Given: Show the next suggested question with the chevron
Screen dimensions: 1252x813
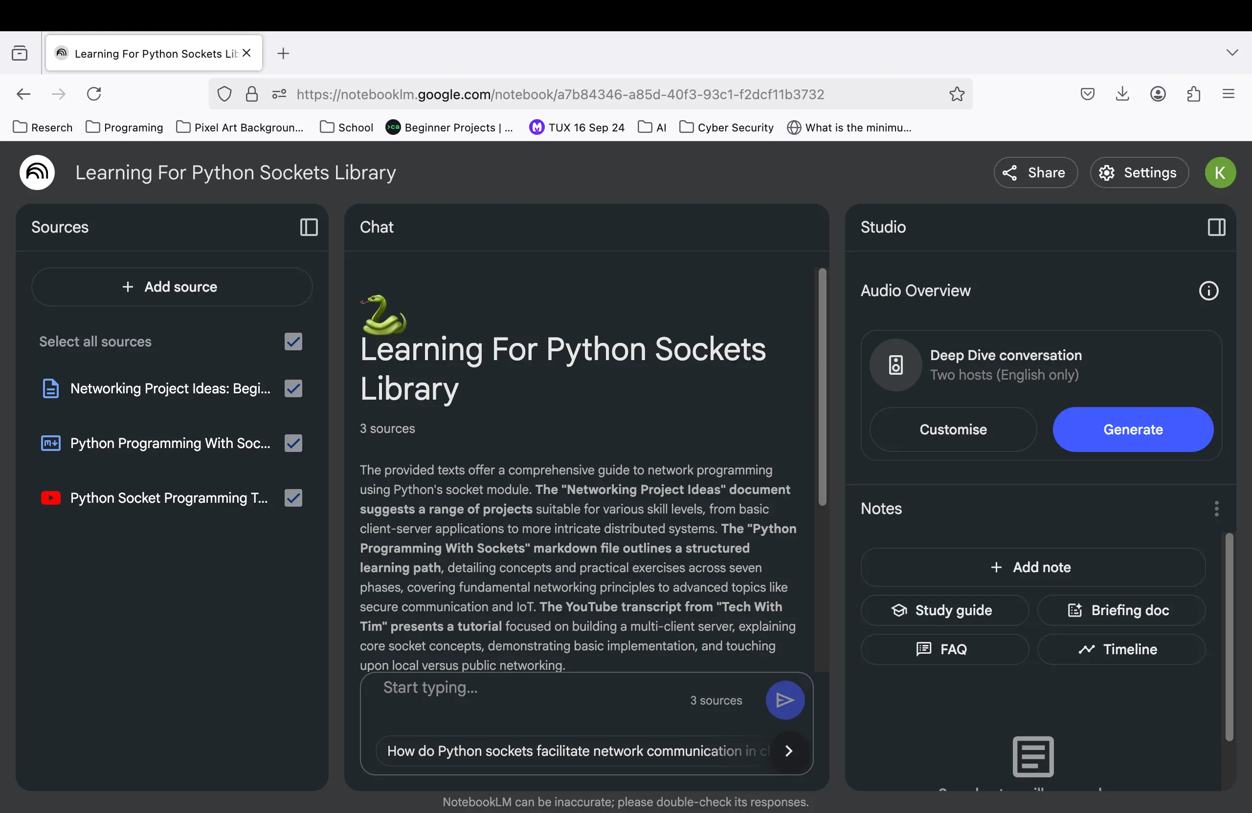Looking at the screenshot, I should (x=788, y=750).
